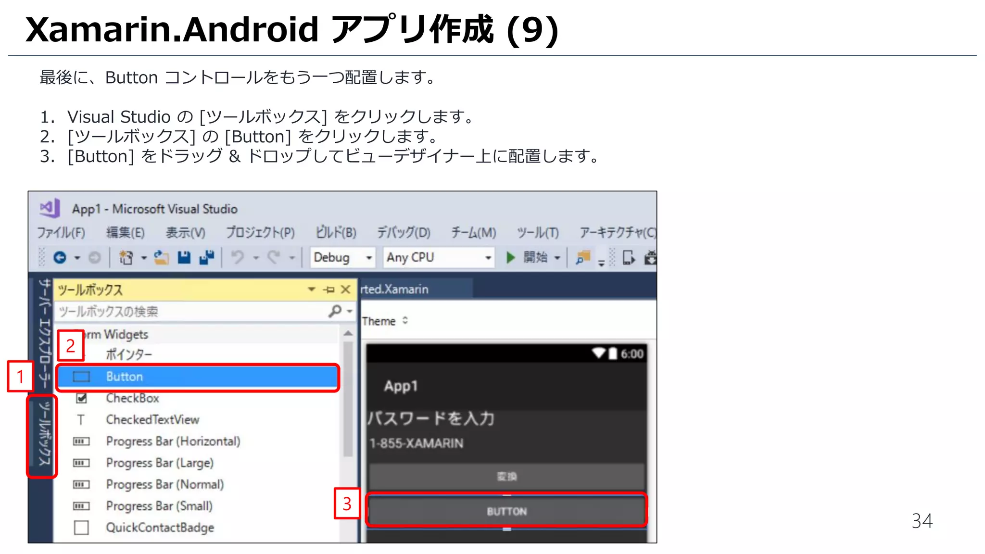Click the Find in Files toolbar icon
This screenshot has width=985, height=554.
(583, 258)
